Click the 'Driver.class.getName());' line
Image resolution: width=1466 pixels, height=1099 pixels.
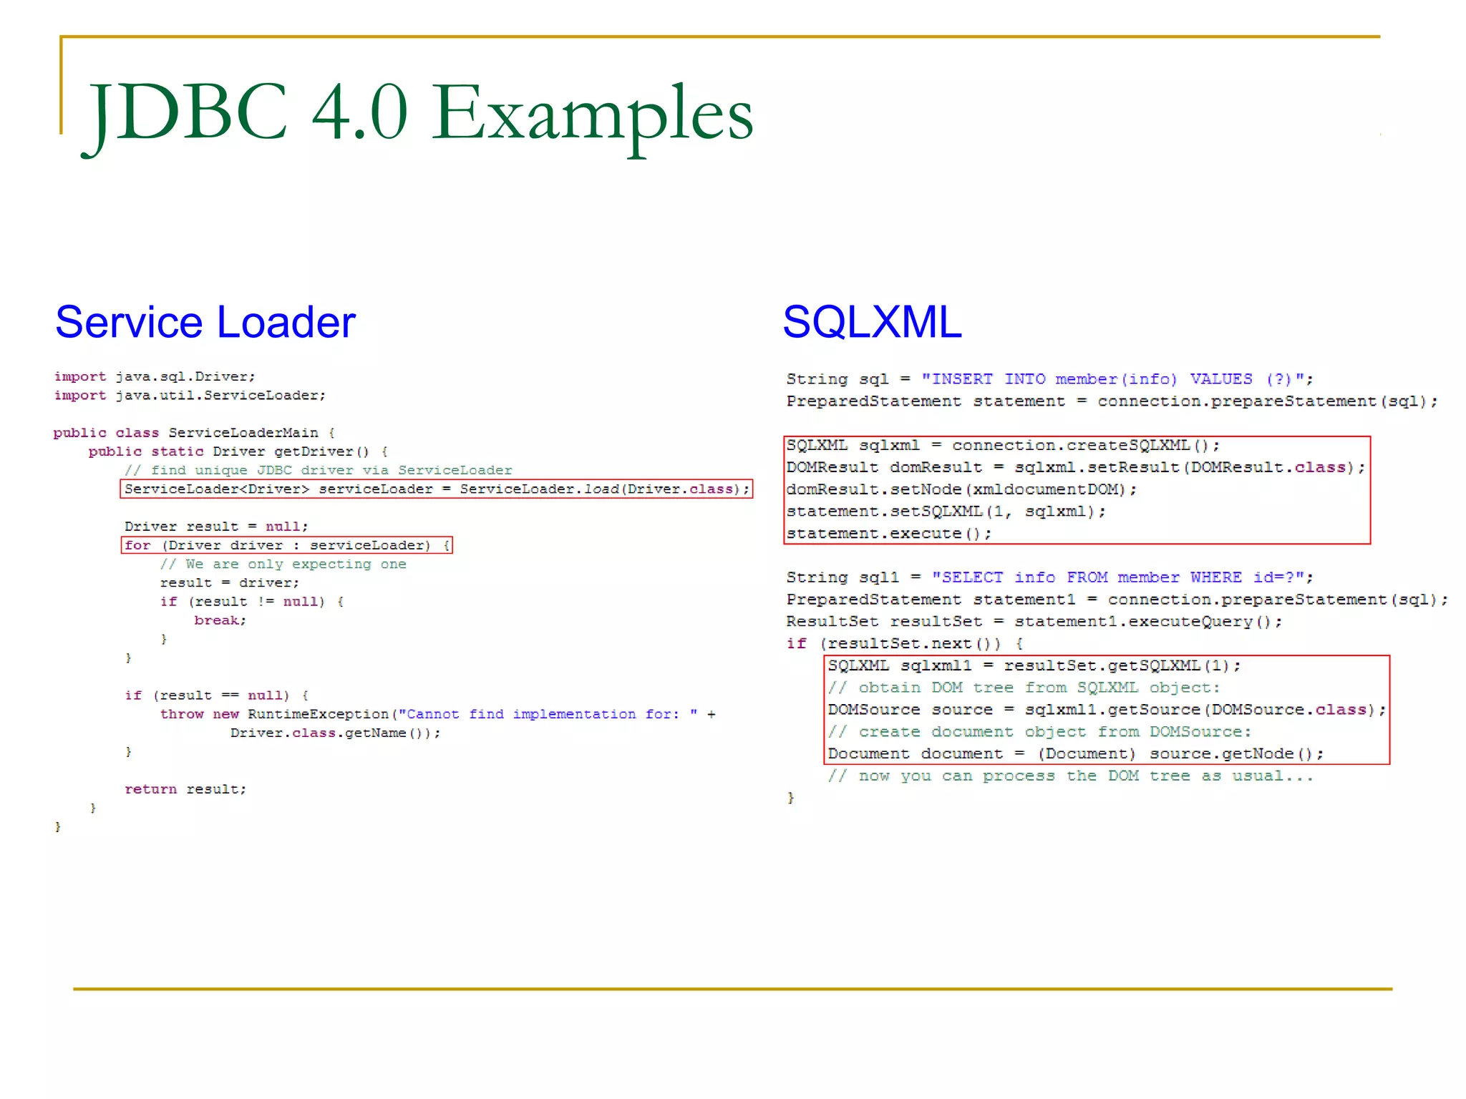point(336,733)
